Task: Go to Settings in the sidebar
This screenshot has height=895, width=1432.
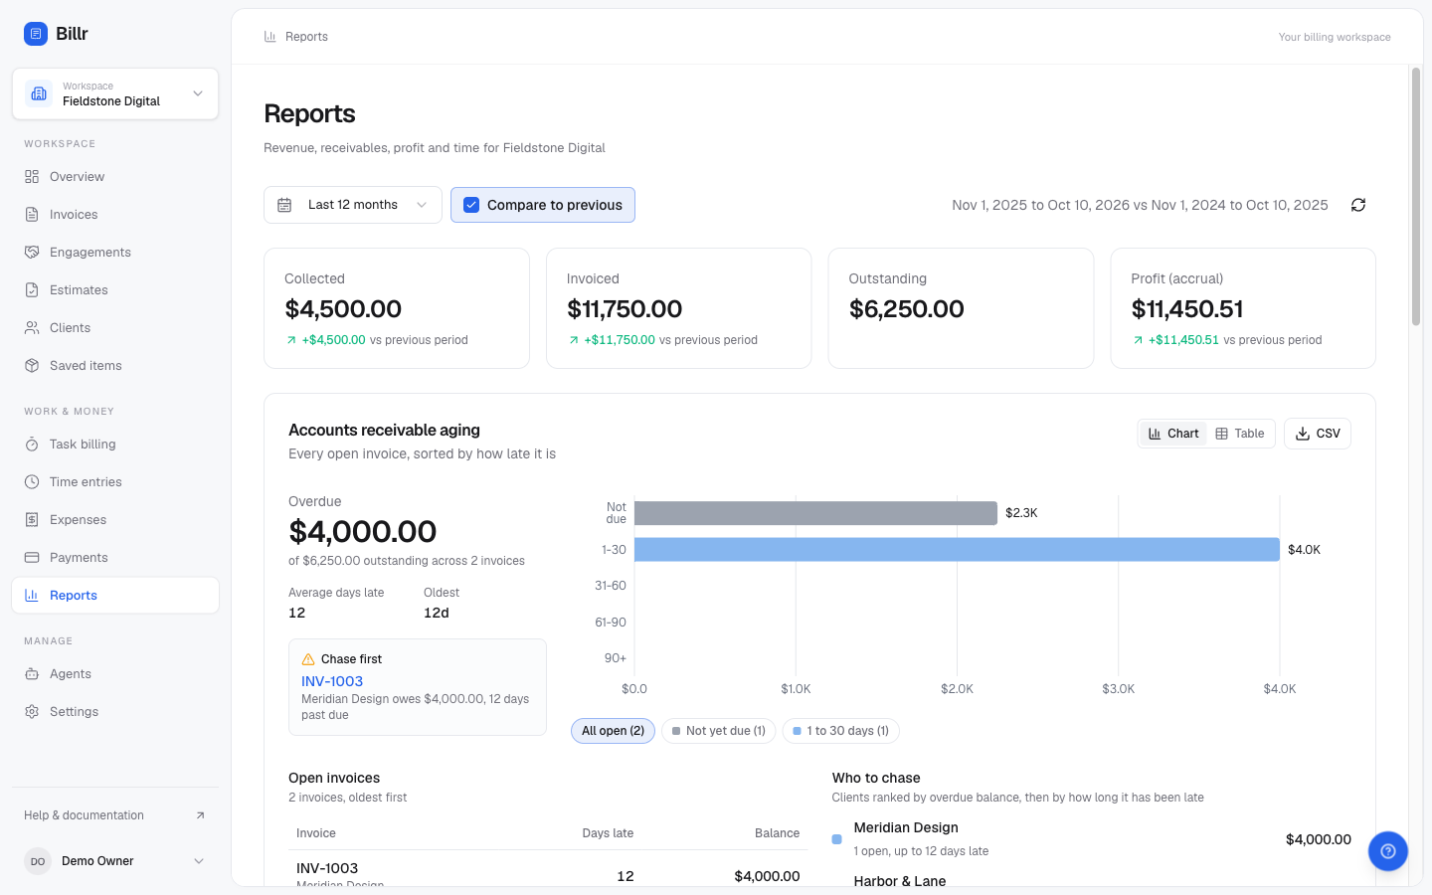Action: click(115, 712)
